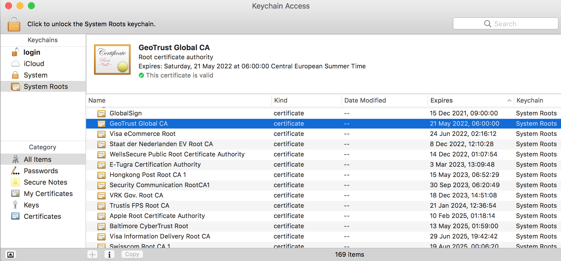Click the System keychain lock icon
Image resolution: width=561 pixels, height=261 pixels.
point(15,75)
